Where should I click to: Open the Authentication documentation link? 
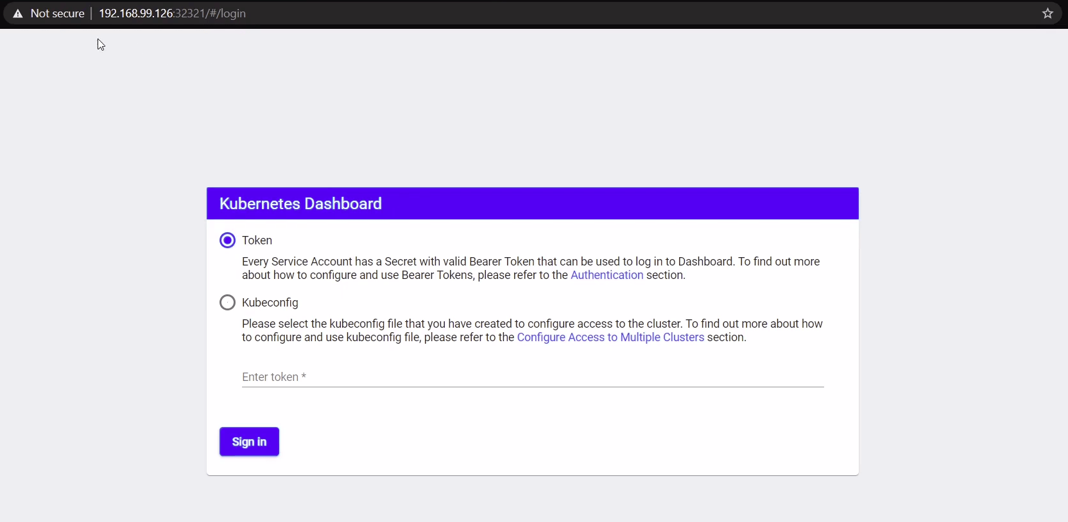607,275
